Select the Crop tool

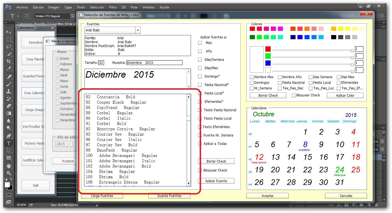tap(9, 61)
